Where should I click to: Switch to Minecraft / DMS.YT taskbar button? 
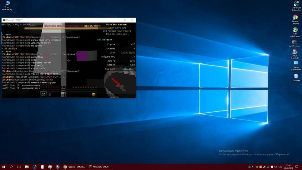point(99,167)
